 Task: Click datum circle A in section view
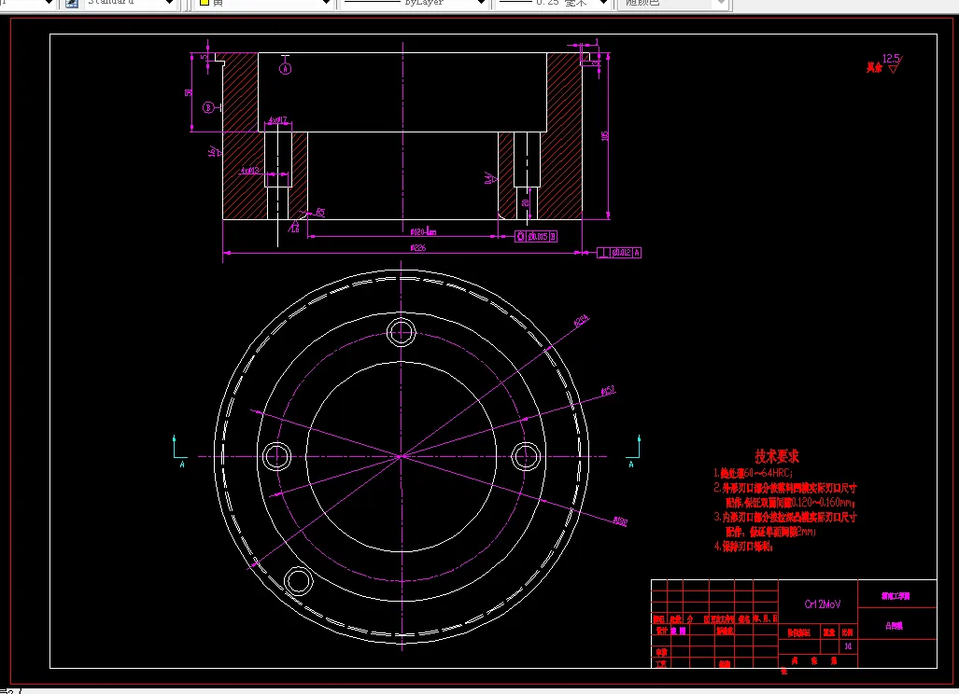[x=285, y=68]
